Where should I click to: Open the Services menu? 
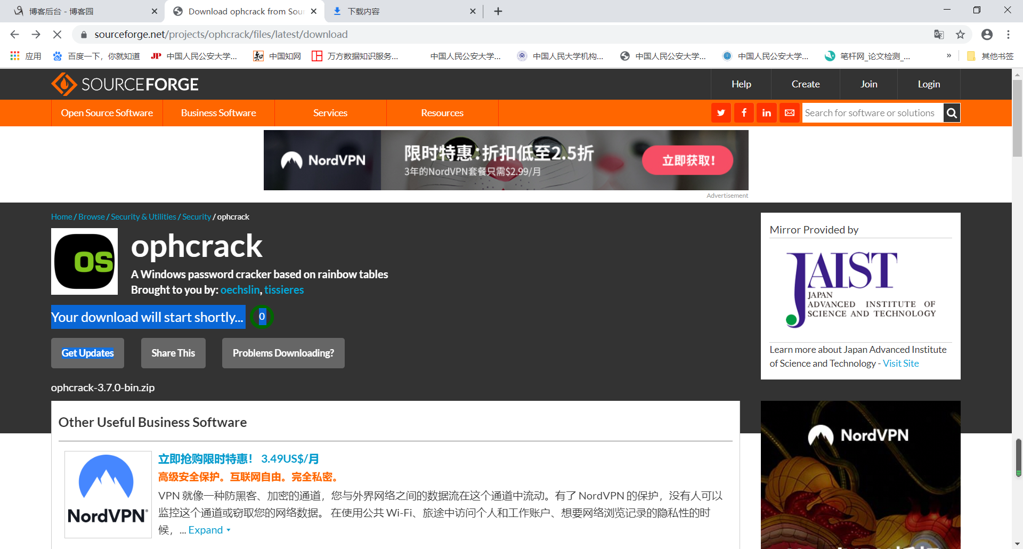click(330, 113)
